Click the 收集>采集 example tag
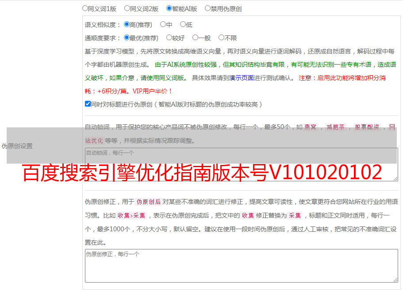 tap(131, 215)
